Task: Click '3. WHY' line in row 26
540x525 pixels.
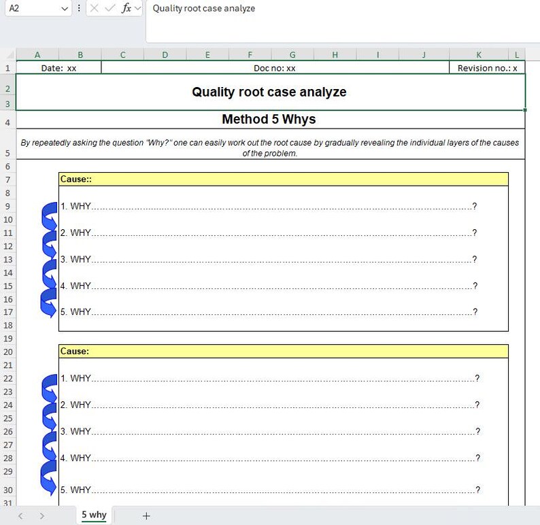Action: (270, 431)
